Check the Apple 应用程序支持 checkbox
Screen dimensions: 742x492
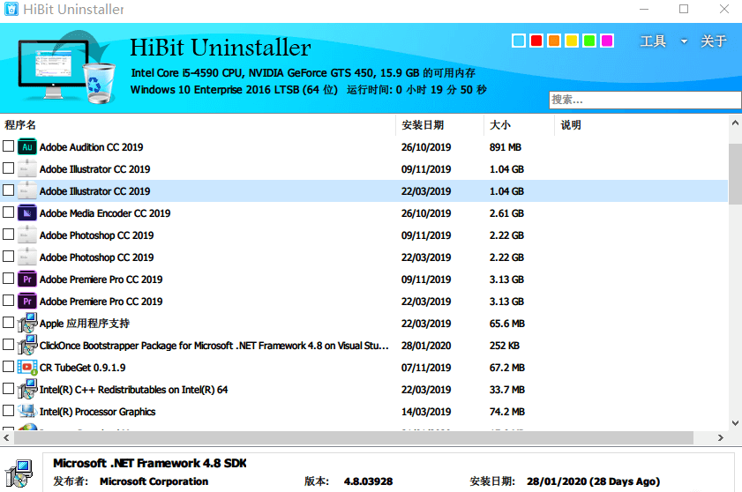[x=9, y=322]
